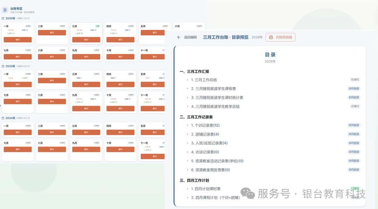Click 填写 on the 2025 四月 card

click(x=120, y=84)
